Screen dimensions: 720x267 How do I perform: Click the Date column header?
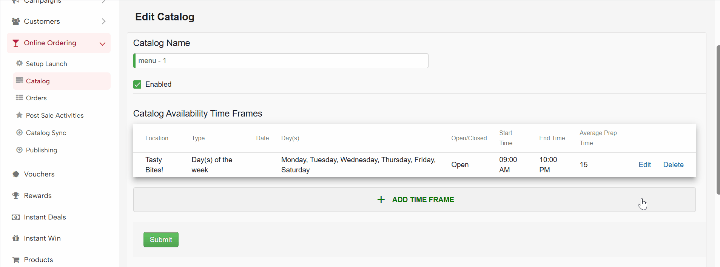click(x=262, y=138)
